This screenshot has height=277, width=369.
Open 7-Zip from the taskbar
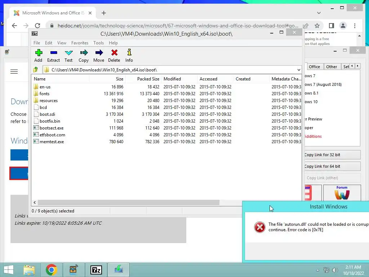pyautogui.click(x=96, y=270)
